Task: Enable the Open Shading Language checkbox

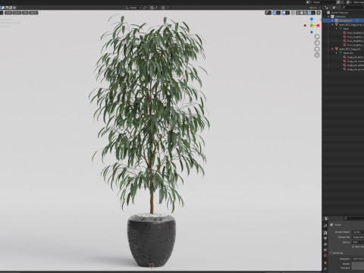Action: (353, 246)
